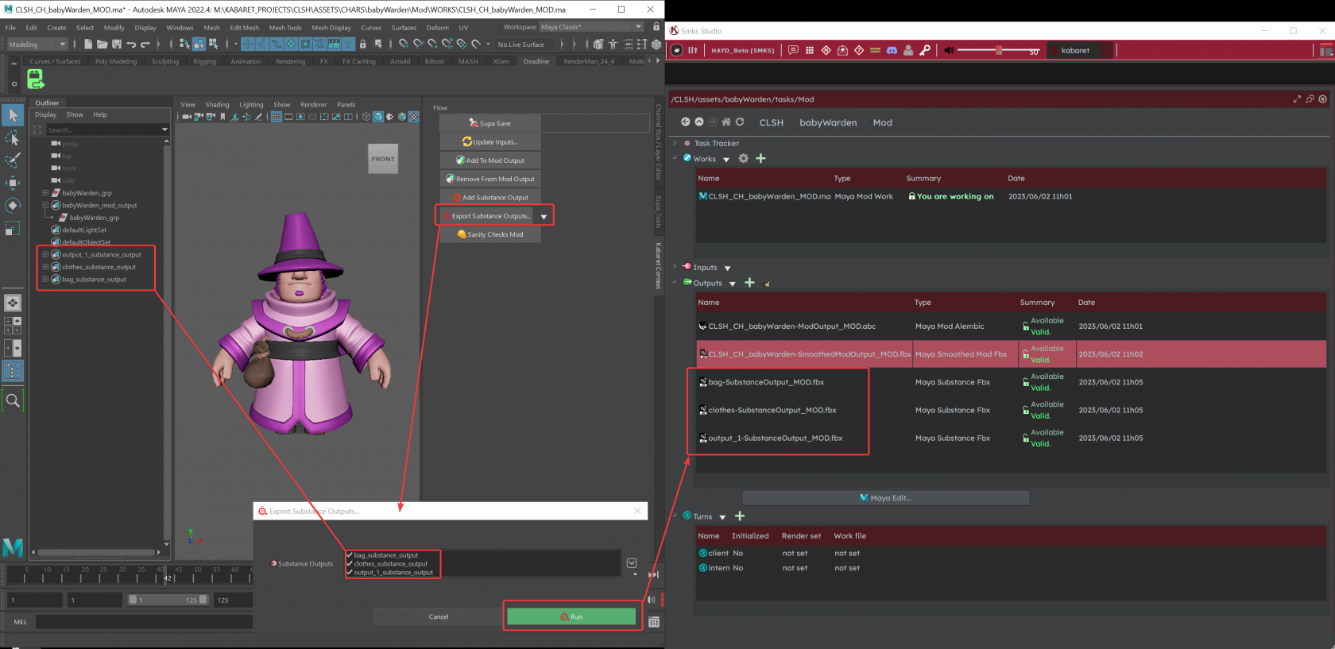The width and height of the screenshot is (1335, 649).
Task: Select the arrow Select tool in Maya
Action: coord(13,115)
